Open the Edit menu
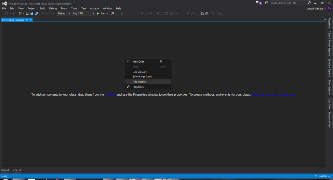The width and height of the screenshot is (333, 180). click(12, 8)
